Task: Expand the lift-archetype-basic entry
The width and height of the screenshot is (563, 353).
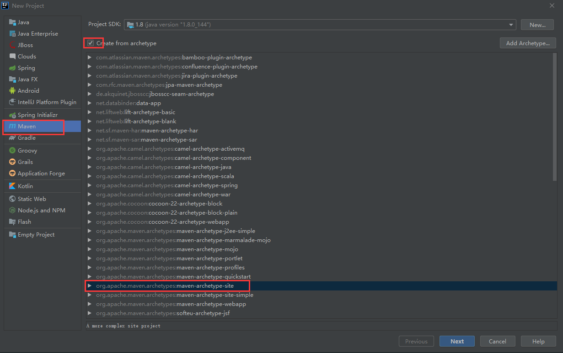Action: 90,112
